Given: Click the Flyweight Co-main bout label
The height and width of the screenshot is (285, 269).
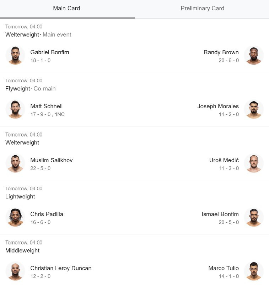Looking at the screenshot, I should [x=30, y=89].
